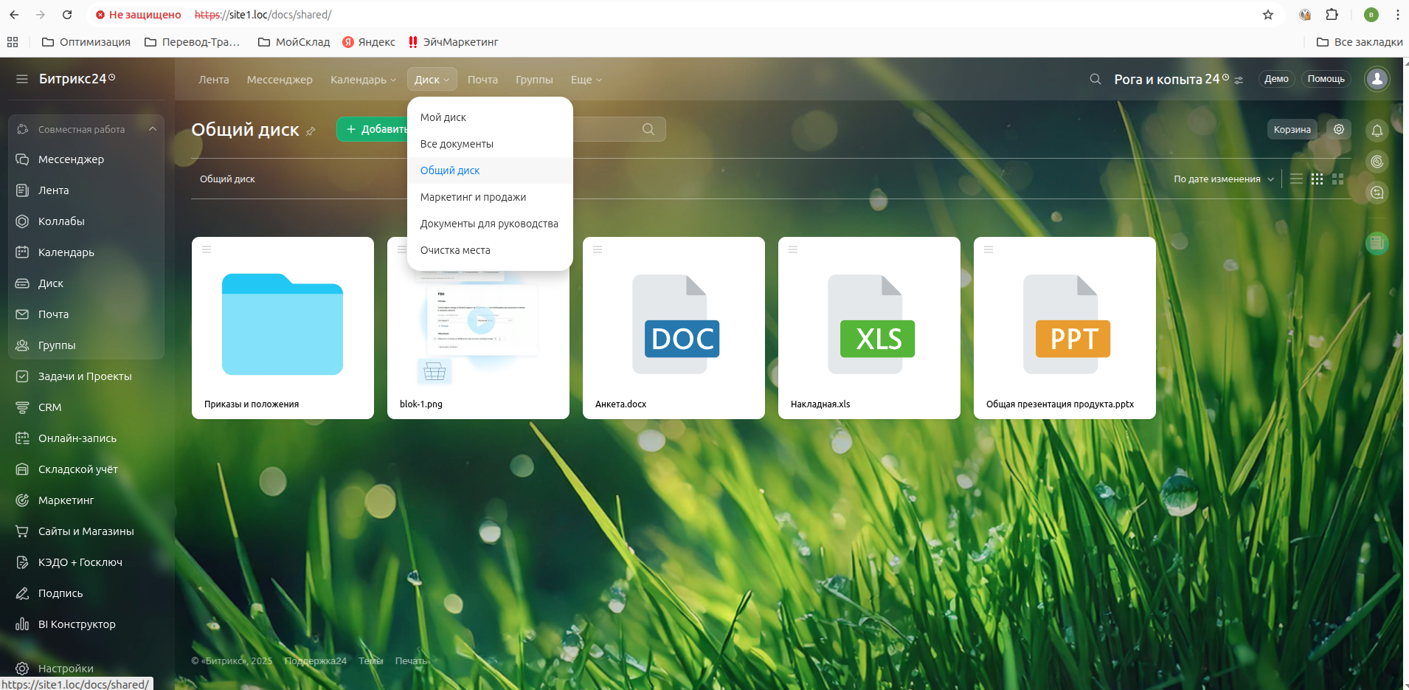Click the green Добавить button
This screenshot has height=690, width=1409.
[373, 129]
